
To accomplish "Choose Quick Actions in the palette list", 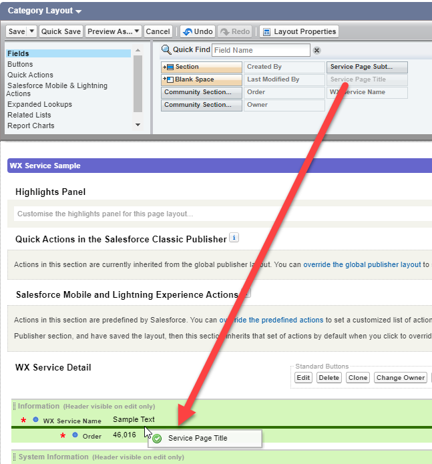I will click(30, 75).
